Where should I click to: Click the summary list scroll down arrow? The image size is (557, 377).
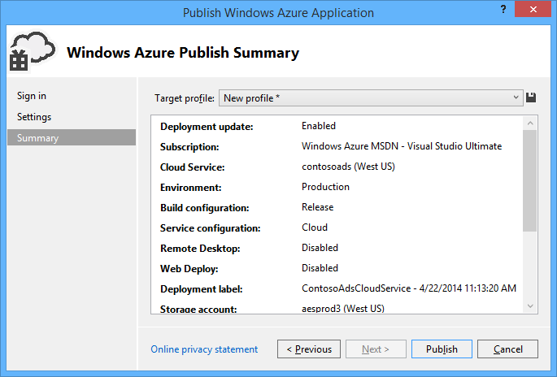pyautogui.click(x=530, y=306)
